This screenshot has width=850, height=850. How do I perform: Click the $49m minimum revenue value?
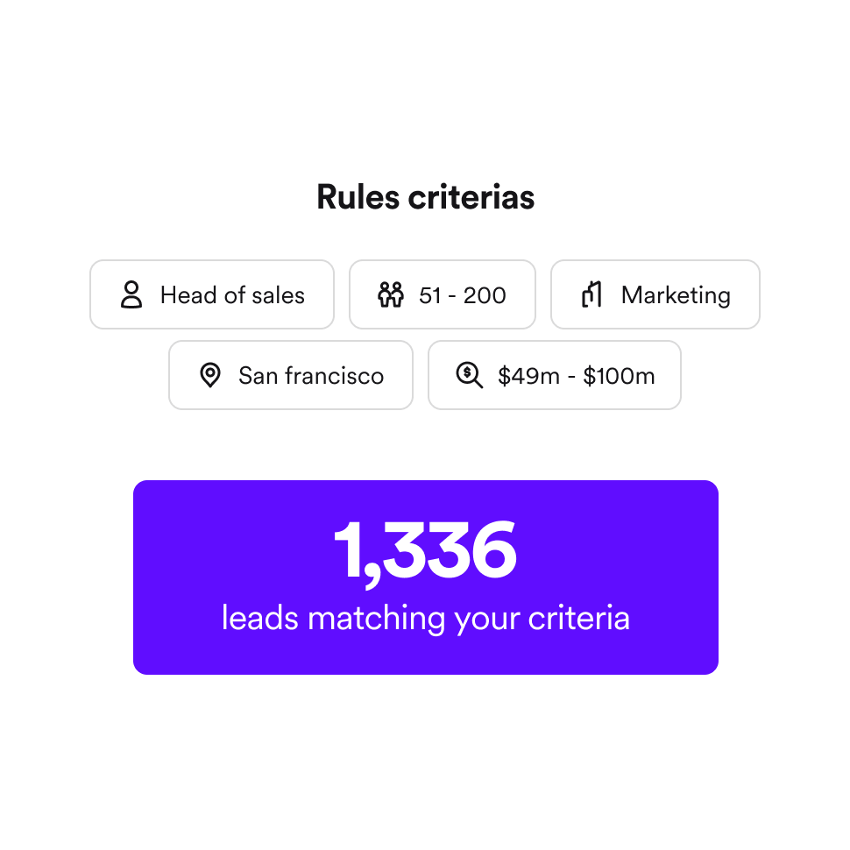click(528, 376)
